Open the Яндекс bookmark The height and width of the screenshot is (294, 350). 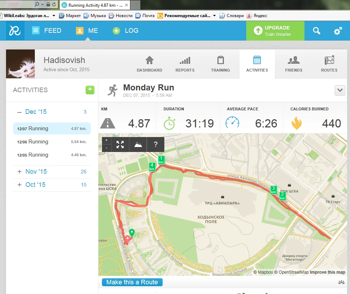coord(257,16)
